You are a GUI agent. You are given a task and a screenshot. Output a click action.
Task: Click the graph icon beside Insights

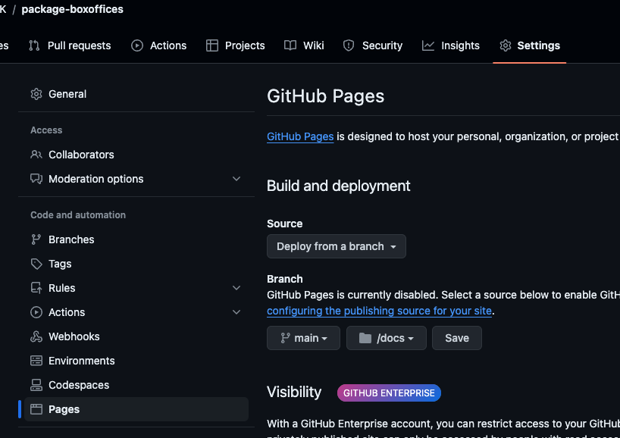coord(427,45)
